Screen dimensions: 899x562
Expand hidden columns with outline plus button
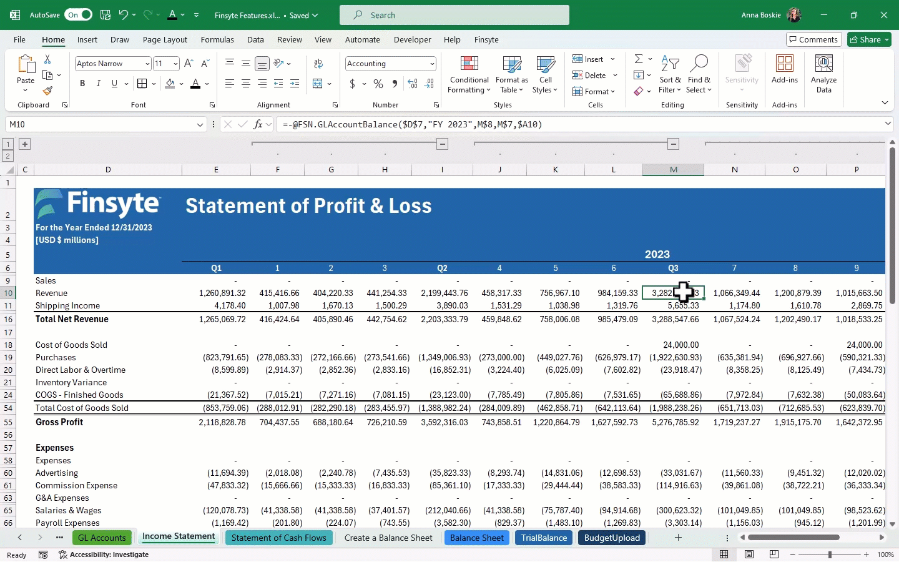click(x=25, y=144)
